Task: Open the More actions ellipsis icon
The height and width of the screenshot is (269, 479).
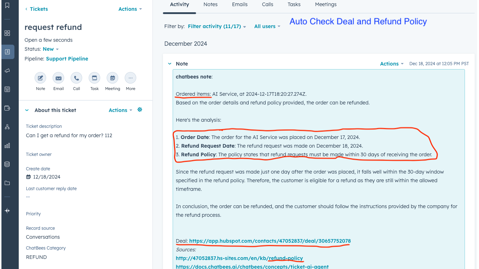Action: (130, 78)
